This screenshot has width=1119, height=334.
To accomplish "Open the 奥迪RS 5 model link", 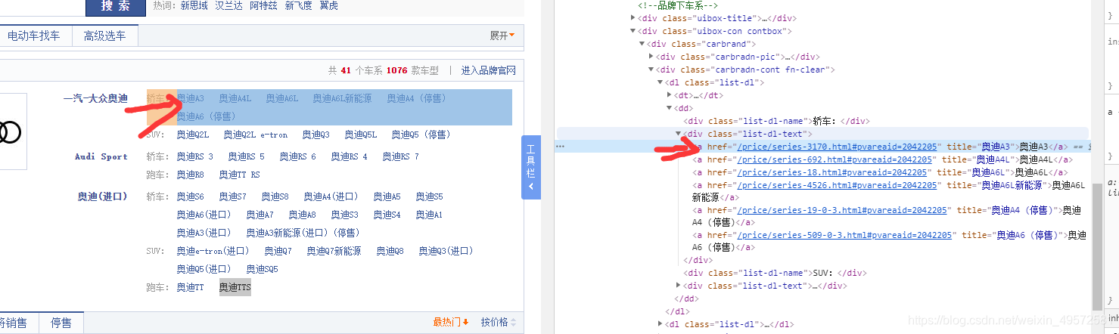I will (x=247, y=156).
